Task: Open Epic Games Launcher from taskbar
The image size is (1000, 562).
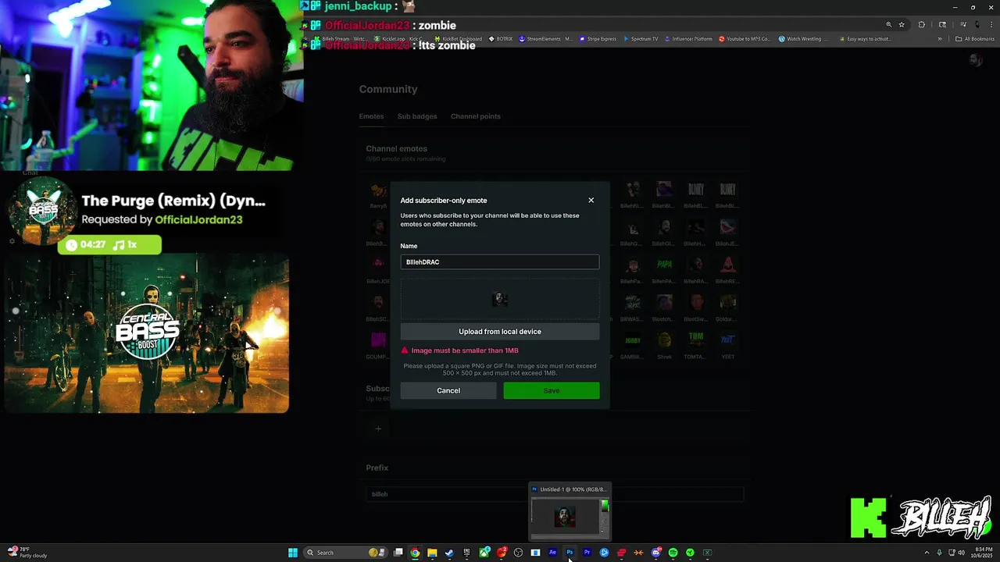Action: [466, 553]
